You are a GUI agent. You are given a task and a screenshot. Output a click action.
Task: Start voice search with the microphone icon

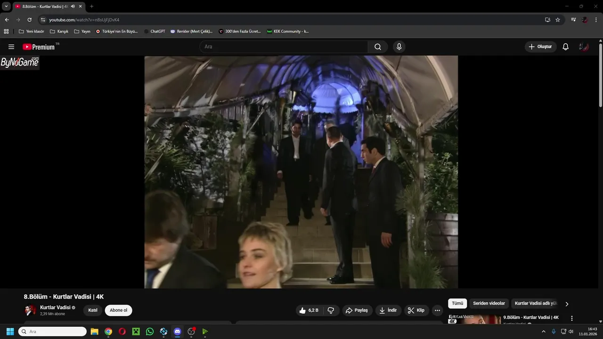(x=399, y=47)
